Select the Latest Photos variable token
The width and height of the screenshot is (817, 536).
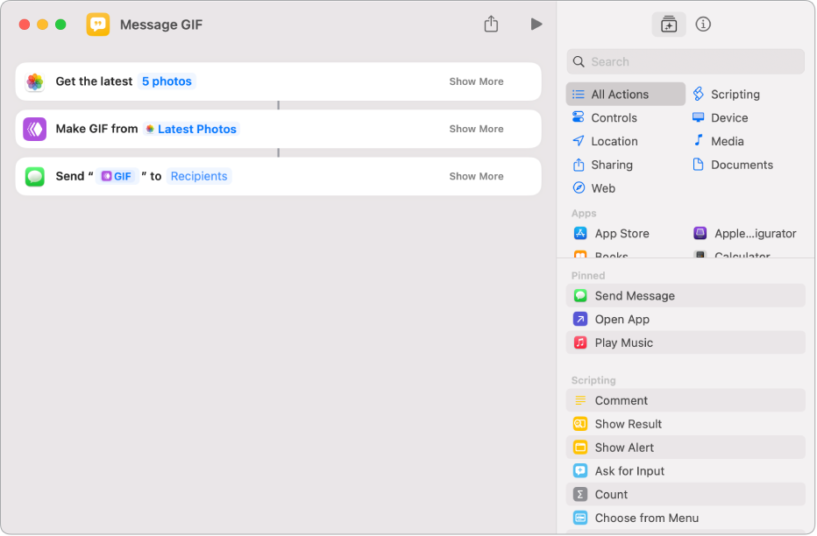[x=191, y=129]
